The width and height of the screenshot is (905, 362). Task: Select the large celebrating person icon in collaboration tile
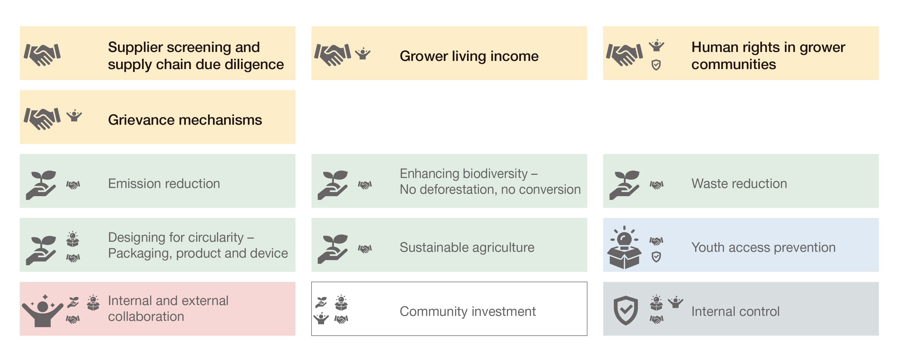click(43, 311)
